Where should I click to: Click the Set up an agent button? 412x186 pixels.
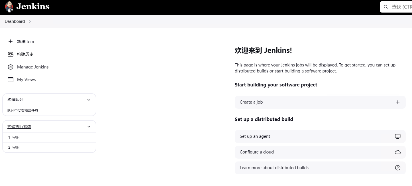(x=320, y=136)
